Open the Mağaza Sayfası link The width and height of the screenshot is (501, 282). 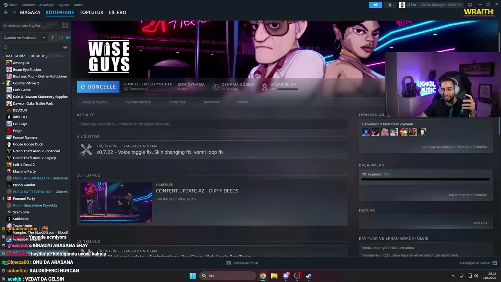click(x=94, y=102)
